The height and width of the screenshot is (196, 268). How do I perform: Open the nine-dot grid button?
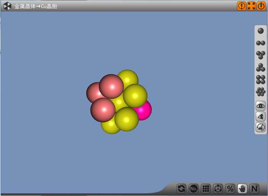(x=206, y=189)
